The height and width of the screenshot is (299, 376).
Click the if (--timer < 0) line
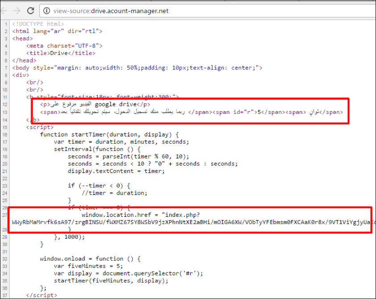[99, 186]
